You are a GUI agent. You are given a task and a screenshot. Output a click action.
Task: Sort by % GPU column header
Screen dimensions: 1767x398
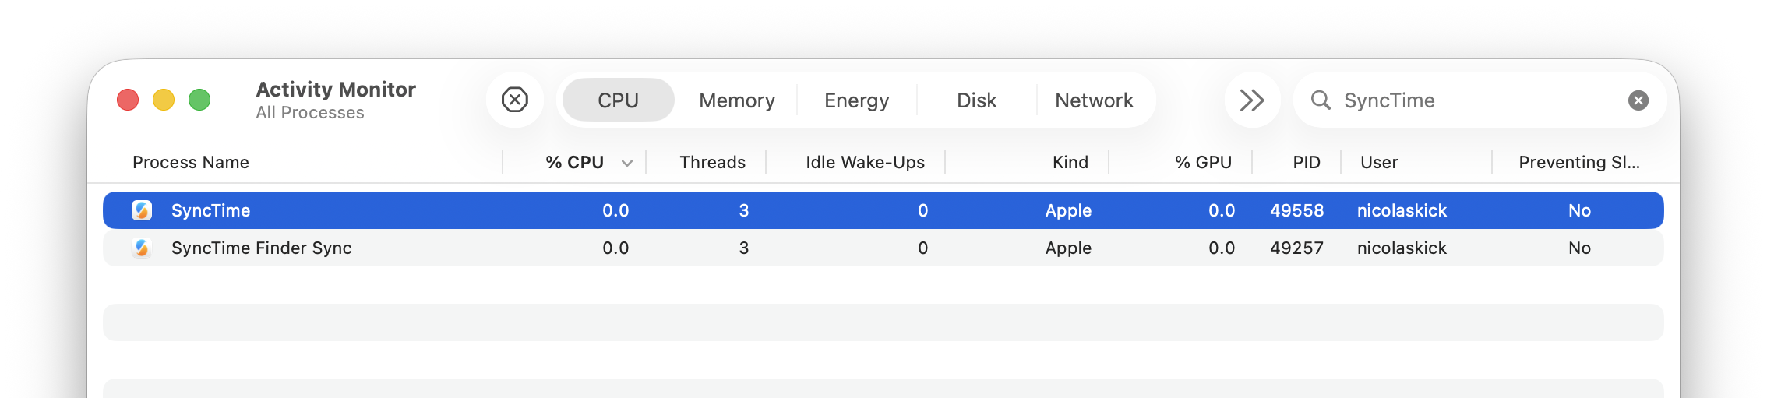1203,162
